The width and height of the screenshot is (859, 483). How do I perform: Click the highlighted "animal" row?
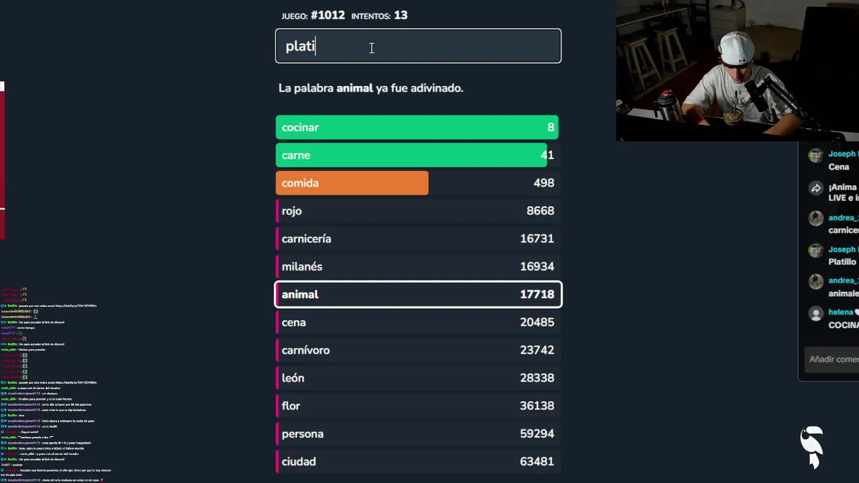coord(417,294)
